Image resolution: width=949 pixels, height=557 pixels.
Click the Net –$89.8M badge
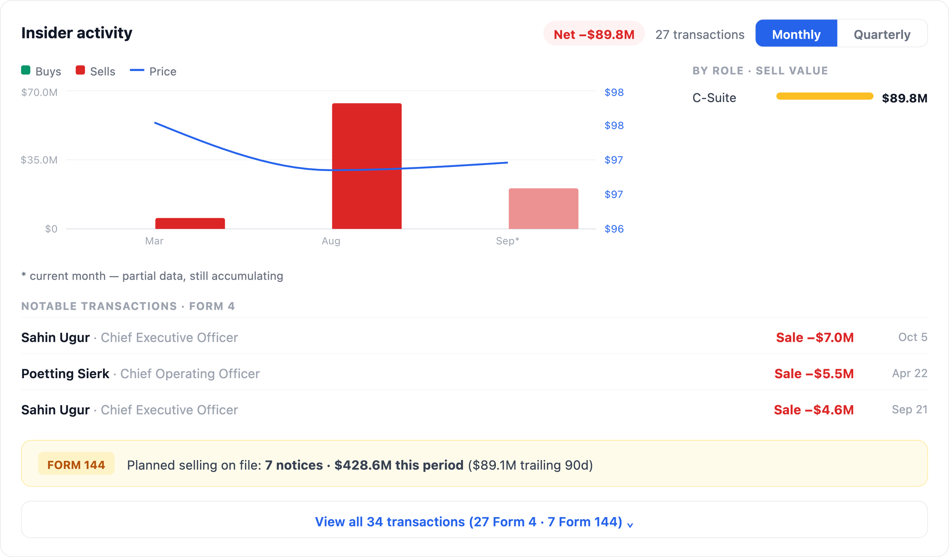[594, 34]
